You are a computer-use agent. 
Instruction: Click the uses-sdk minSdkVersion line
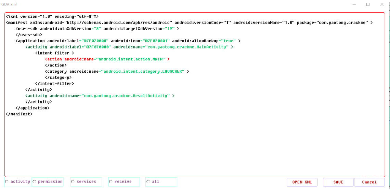[x=97, y=29]
